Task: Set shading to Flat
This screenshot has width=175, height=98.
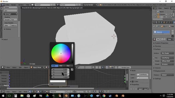Action: [x=14, y=20]
